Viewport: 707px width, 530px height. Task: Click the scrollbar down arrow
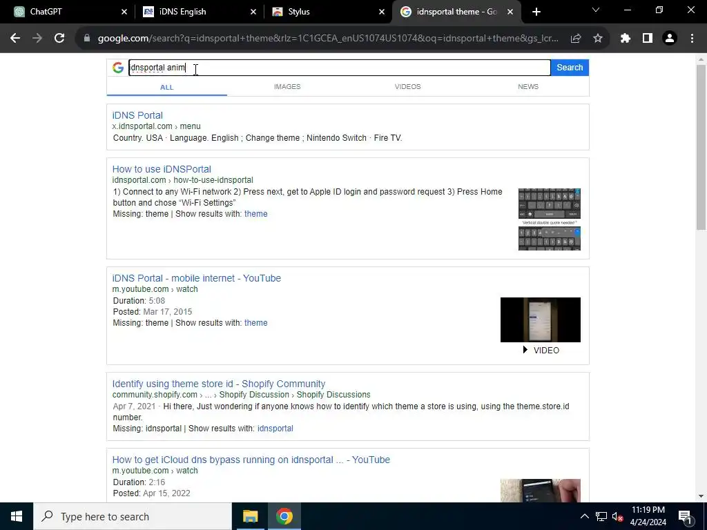click(701, 496)
